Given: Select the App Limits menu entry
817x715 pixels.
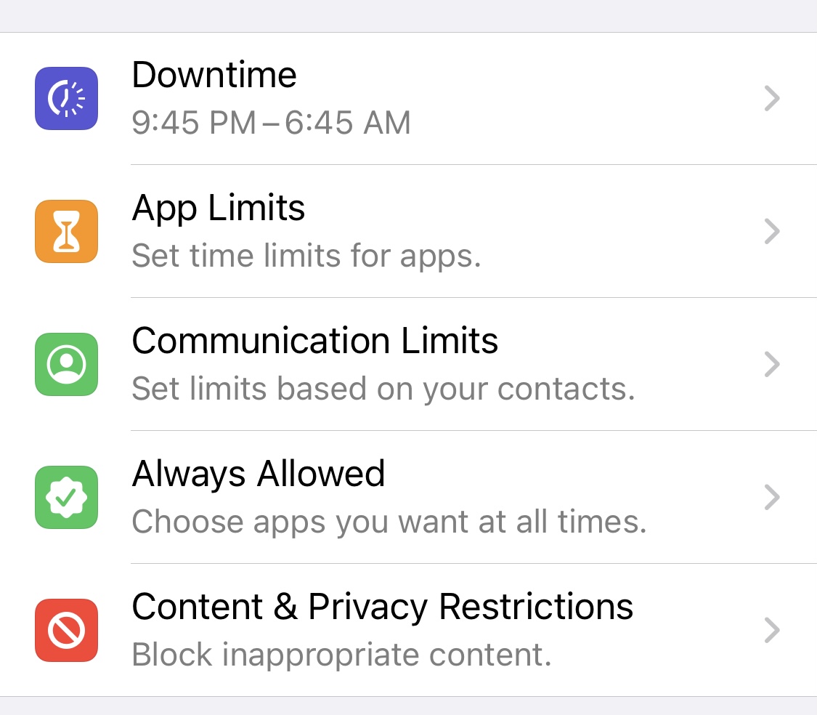Looking at the screenshot, I should 218,209.
